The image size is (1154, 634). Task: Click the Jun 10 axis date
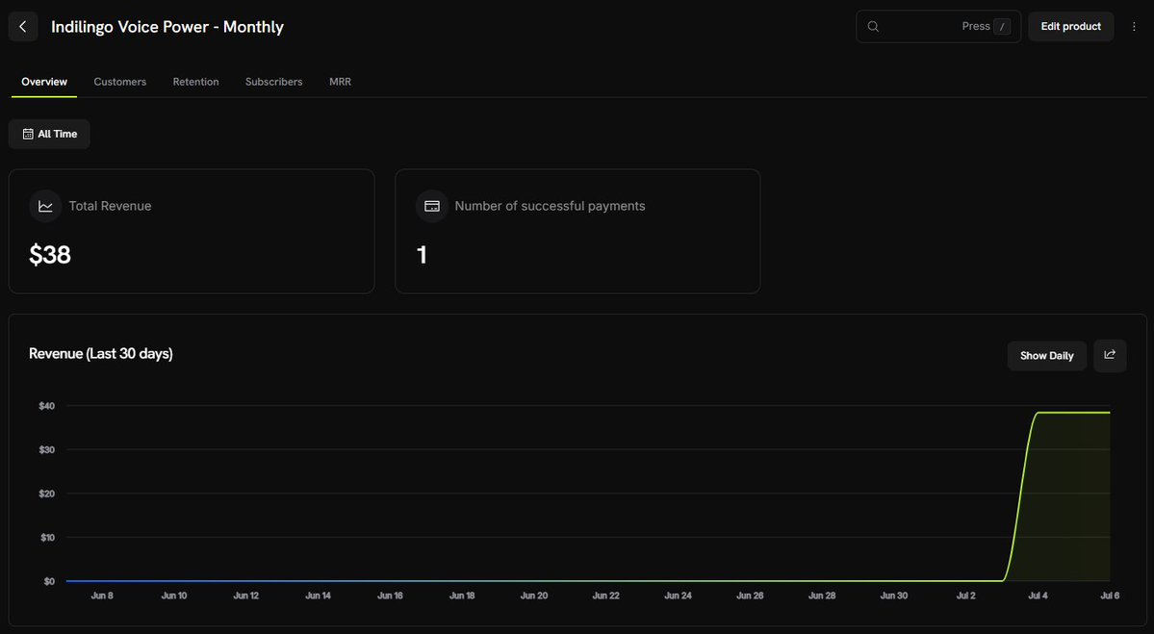(x=174, y=596)
